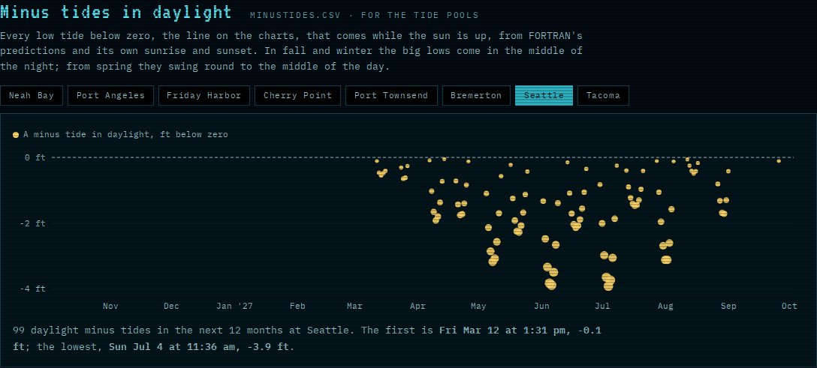
Task: Click the lone tide dot near October
Action: coord(779,161)
